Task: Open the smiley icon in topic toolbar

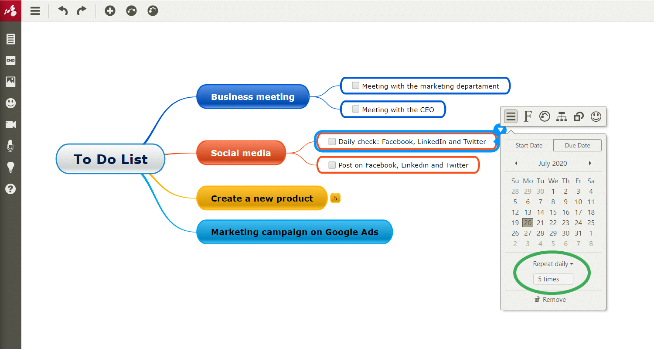Action: 596,116
